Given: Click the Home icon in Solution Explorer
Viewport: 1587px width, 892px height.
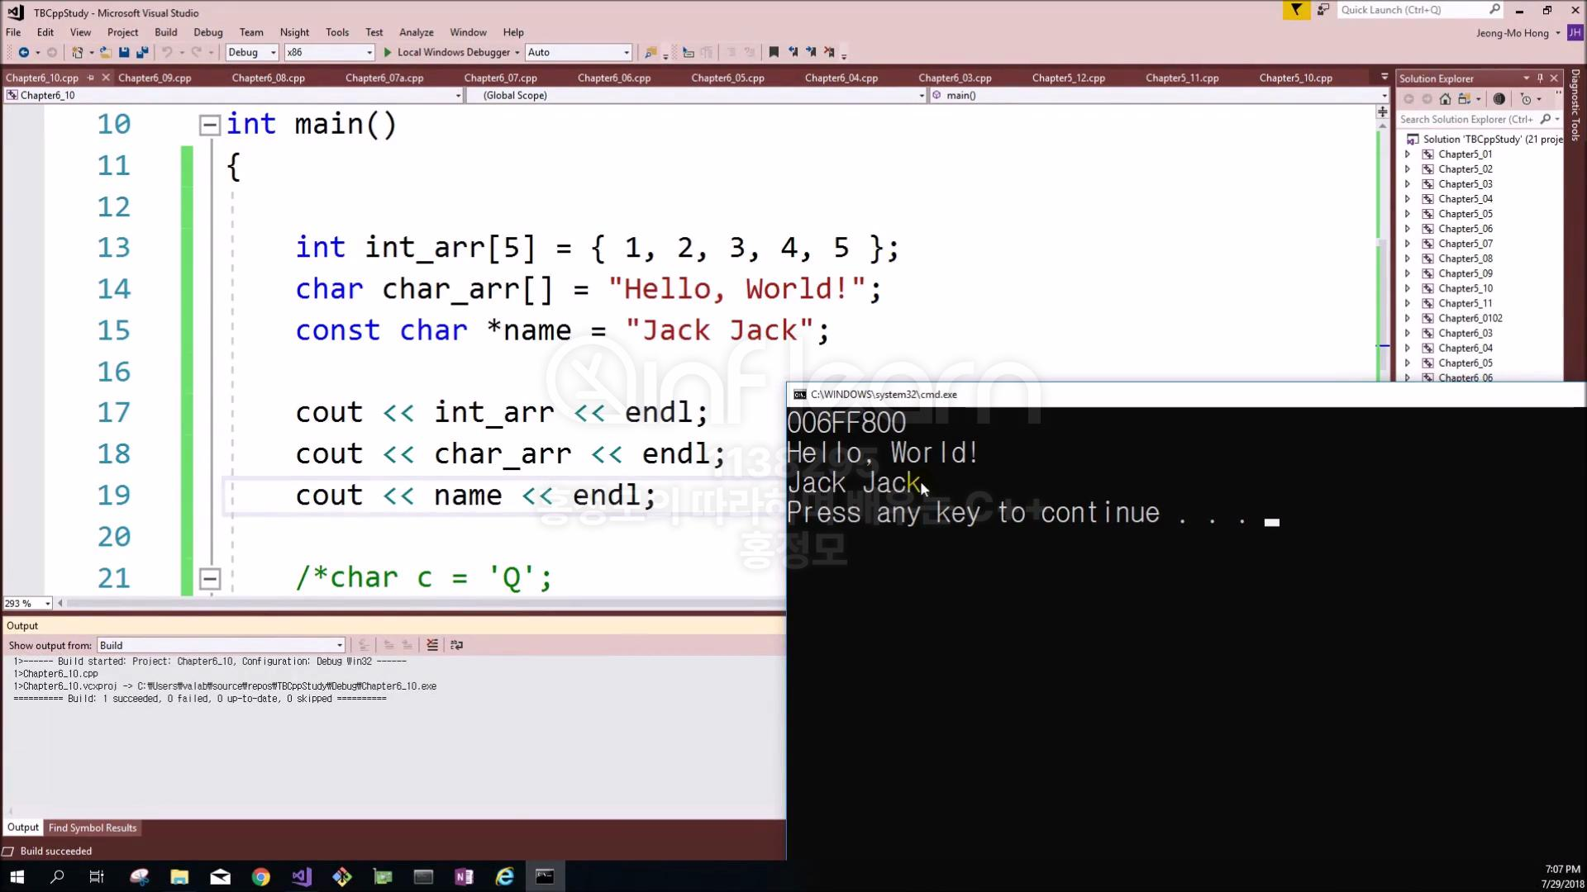Looking at the screenshot, I should [1445, 99].
